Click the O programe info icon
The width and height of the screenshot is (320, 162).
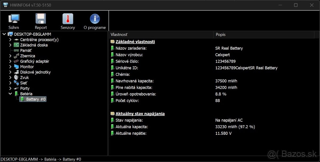[x=95, y=21]
